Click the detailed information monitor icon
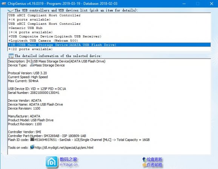The image size is (218, 169). [11, 56]
